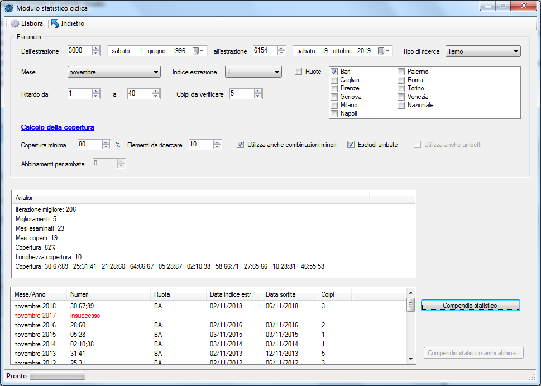Viewport: 541px width, 386px height.
Task: Tick the Nazionale wheel checkbox
Action: [401, 106]
